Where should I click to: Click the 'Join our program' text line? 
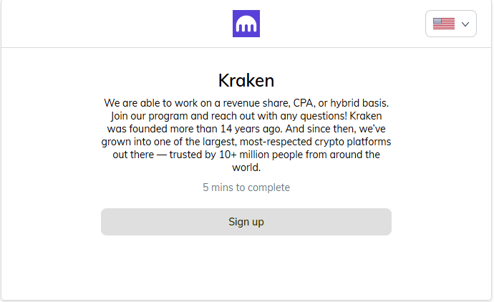tap(246, 116)
